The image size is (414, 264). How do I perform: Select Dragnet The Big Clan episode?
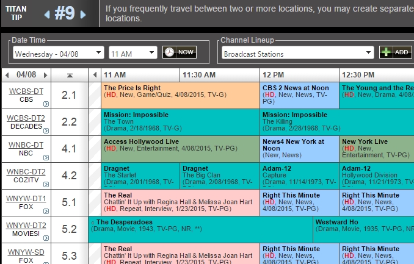220,176
